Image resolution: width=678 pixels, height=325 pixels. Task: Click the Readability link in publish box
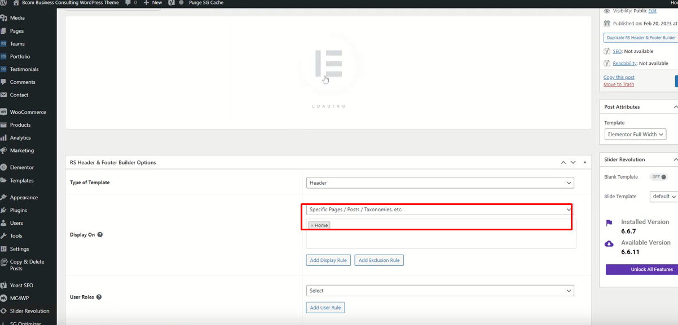[624, 64]
